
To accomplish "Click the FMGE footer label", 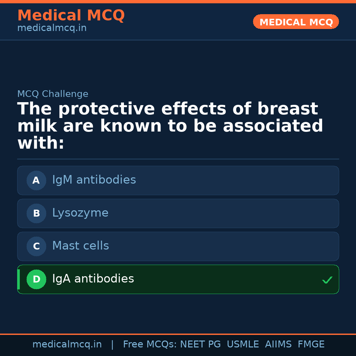I will pos(311,344).
